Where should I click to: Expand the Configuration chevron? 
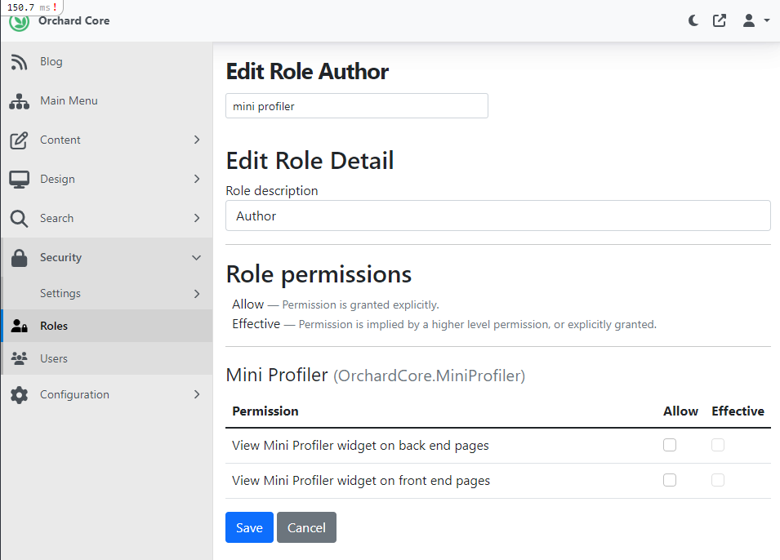pyautogui.click(x=197, y=394)
